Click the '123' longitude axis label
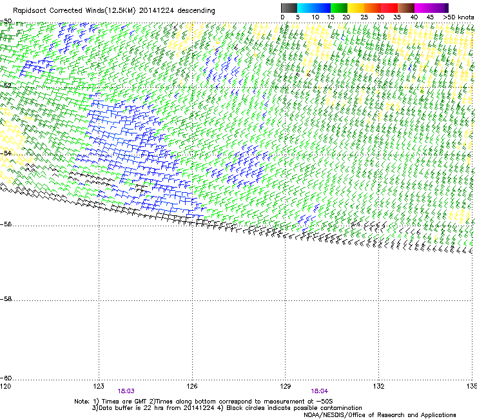 (x=99, y=386)
